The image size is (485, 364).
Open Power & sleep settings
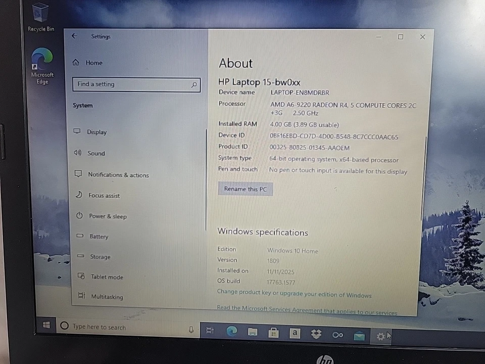click(x=108, y=216)
